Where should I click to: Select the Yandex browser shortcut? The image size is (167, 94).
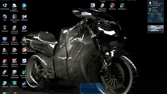point(24,51)
